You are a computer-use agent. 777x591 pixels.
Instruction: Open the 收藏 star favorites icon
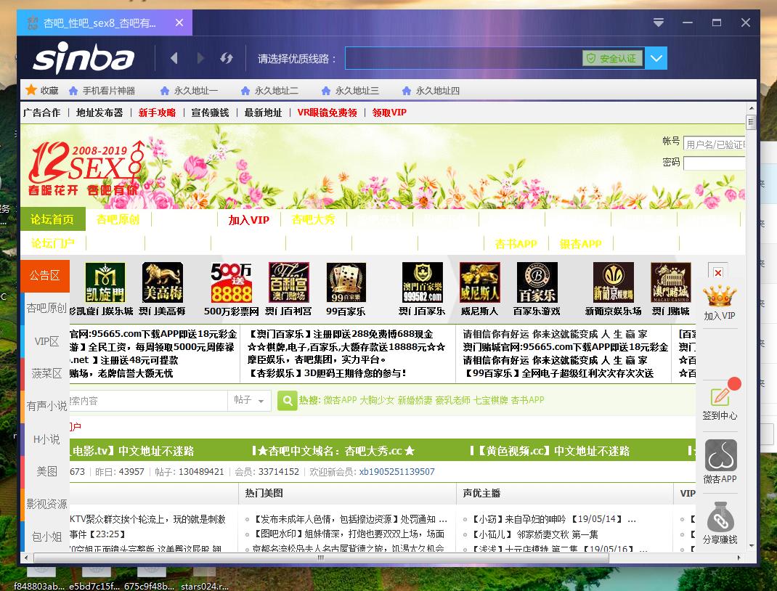(31, 90)
